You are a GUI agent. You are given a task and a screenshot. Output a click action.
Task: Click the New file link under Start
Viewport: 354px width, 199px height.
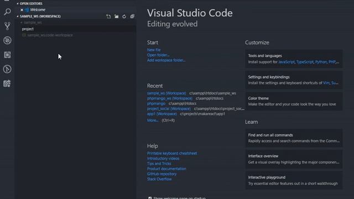(154, 50)
